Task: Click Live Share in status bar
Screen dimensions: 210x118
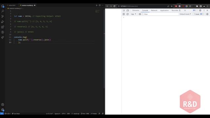Action: pyautogui.click(x=16, y=114)
